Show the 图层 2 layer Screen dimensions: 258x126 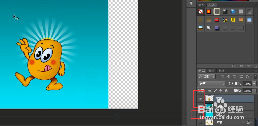200,114
